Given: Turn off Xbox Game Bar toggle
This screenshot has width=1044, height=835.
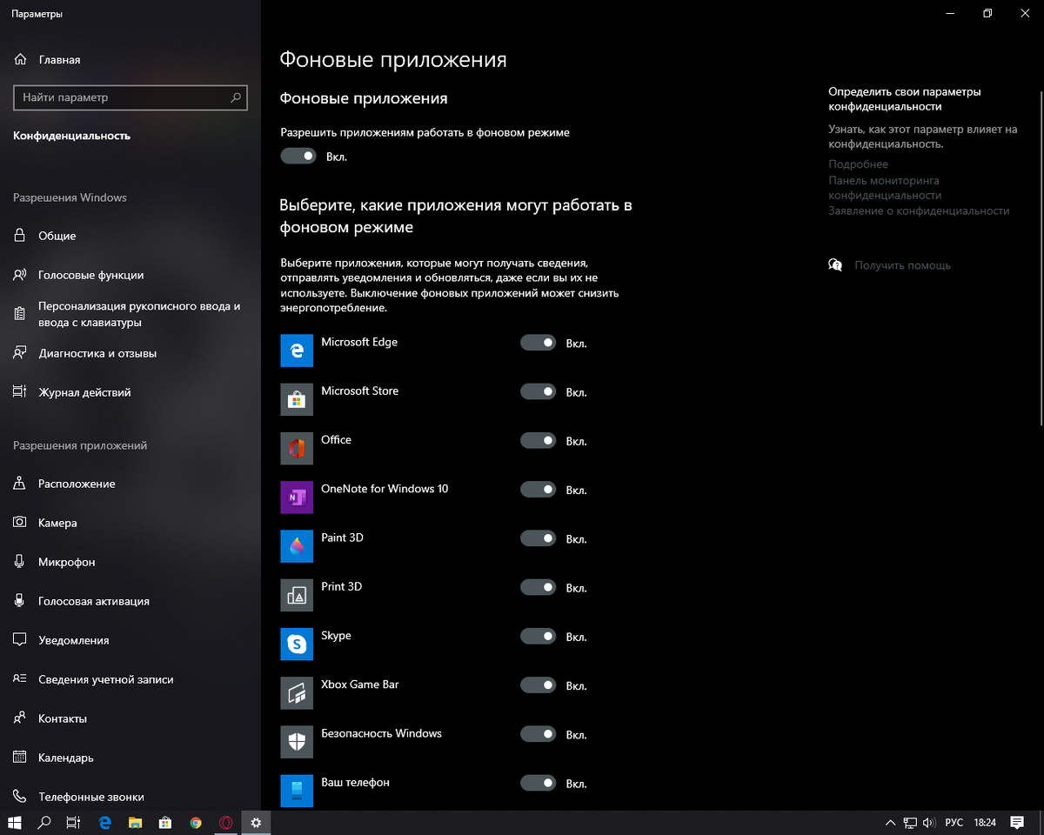Looking at the screenshot, I should [538, 685].
